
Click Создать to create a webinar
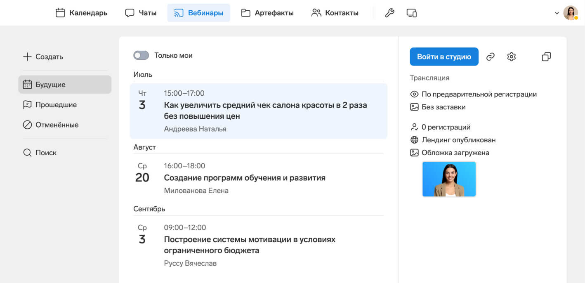pyautogui.click(x=43, y=57)
